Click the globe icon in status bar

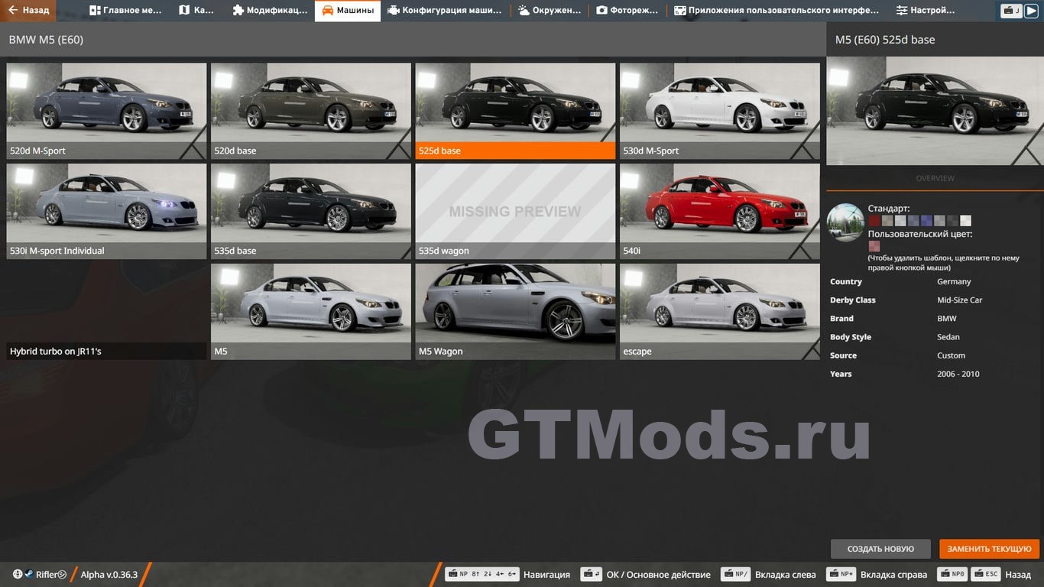click(18, 575)
